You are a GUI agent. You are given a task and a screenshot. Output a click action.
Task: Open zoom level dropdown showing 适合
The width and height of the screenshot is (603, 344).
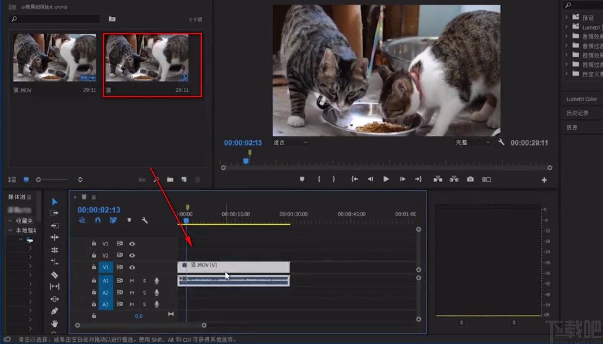click(x=291, y=142)
